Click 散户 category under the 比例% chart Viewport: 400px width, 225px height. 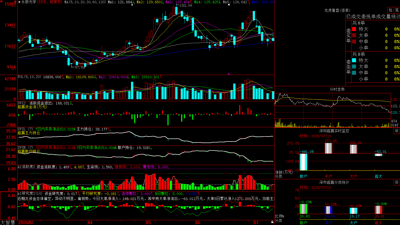coord(303,223)
